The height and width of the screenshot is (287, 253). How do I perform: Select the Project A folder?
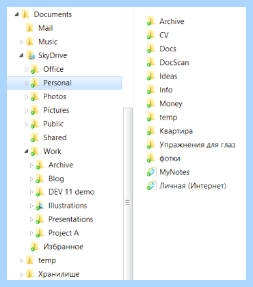(64, 233)
